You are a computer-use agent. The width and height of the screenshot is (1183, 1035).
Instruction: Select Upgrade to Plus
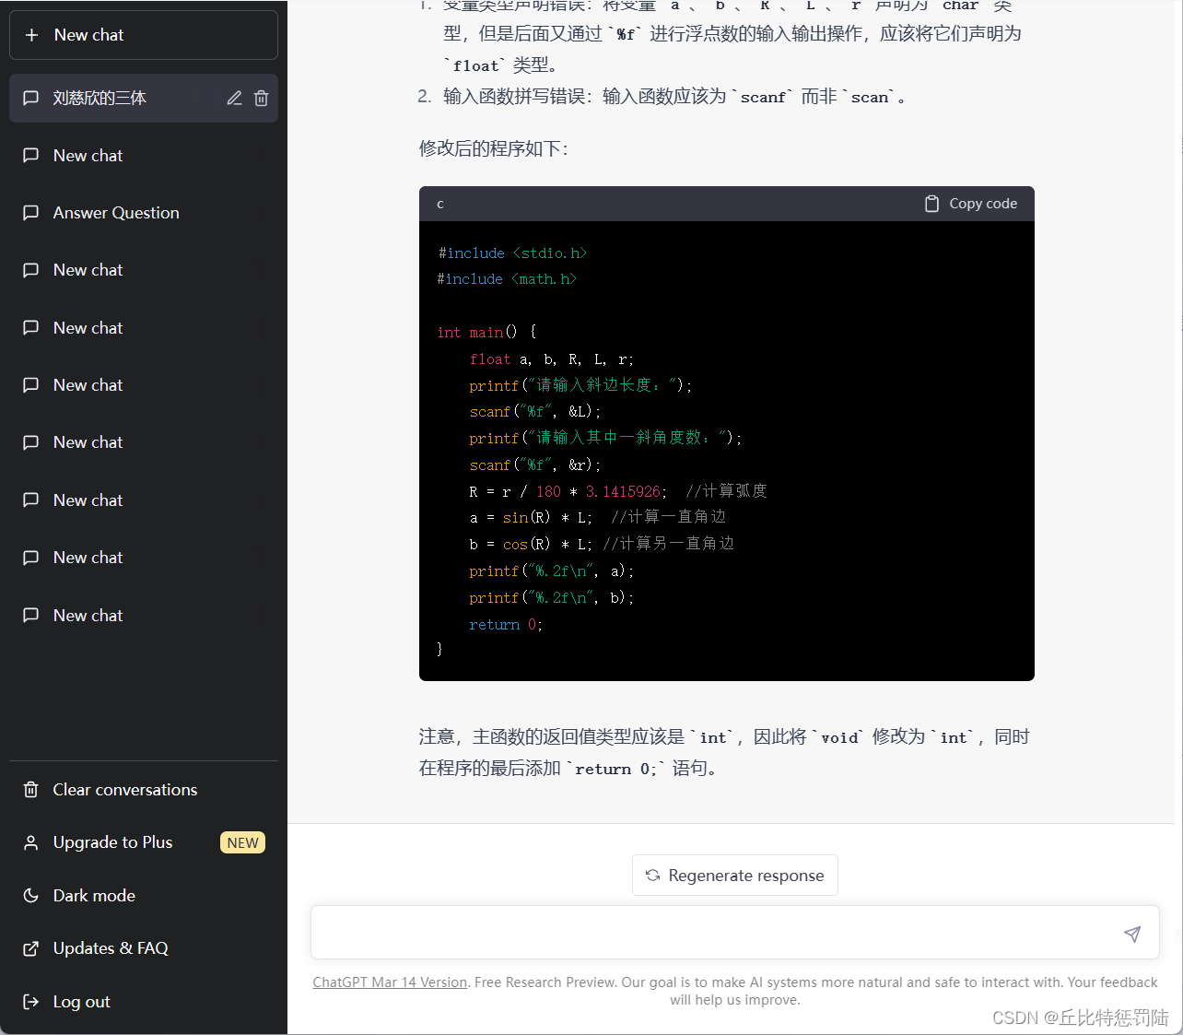click(144, 842)
